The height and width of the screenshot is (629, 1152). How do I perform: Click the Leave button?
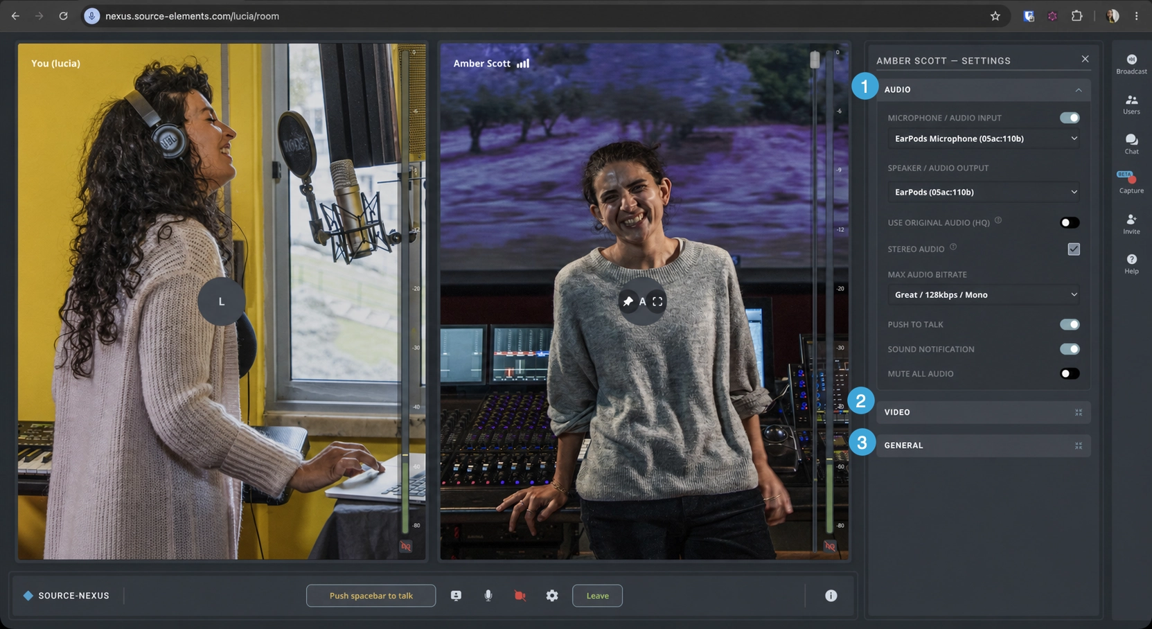click(597, 596)
